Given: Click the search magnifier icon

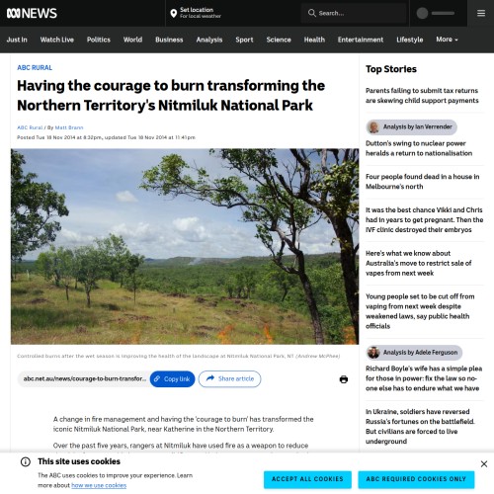Looking at the screenshot, I should [311, 13].
